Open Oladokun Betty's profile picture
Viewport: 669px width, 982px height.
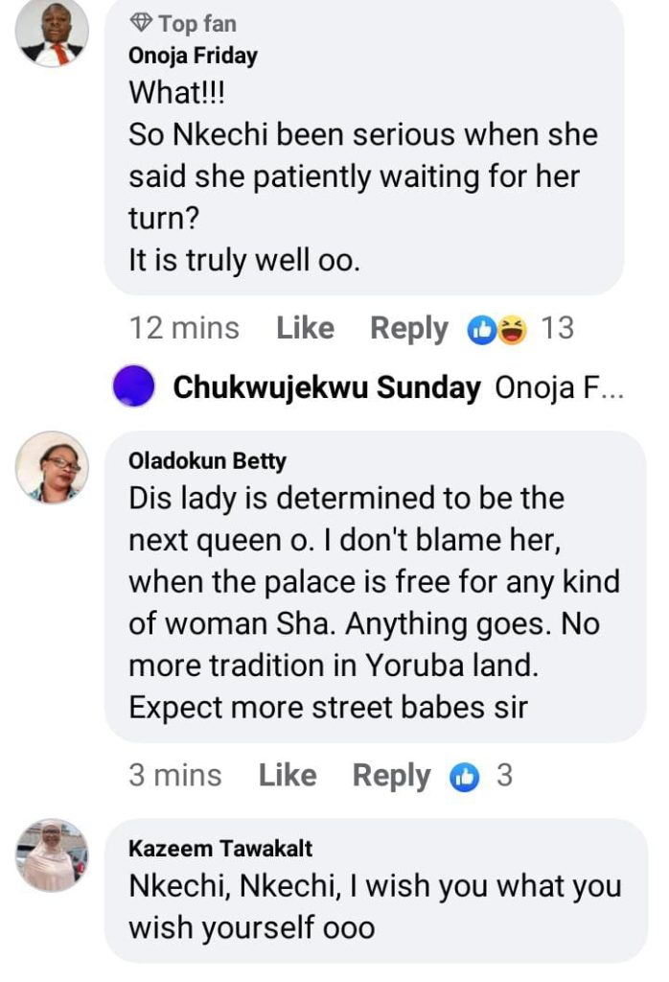pos(52,467)
